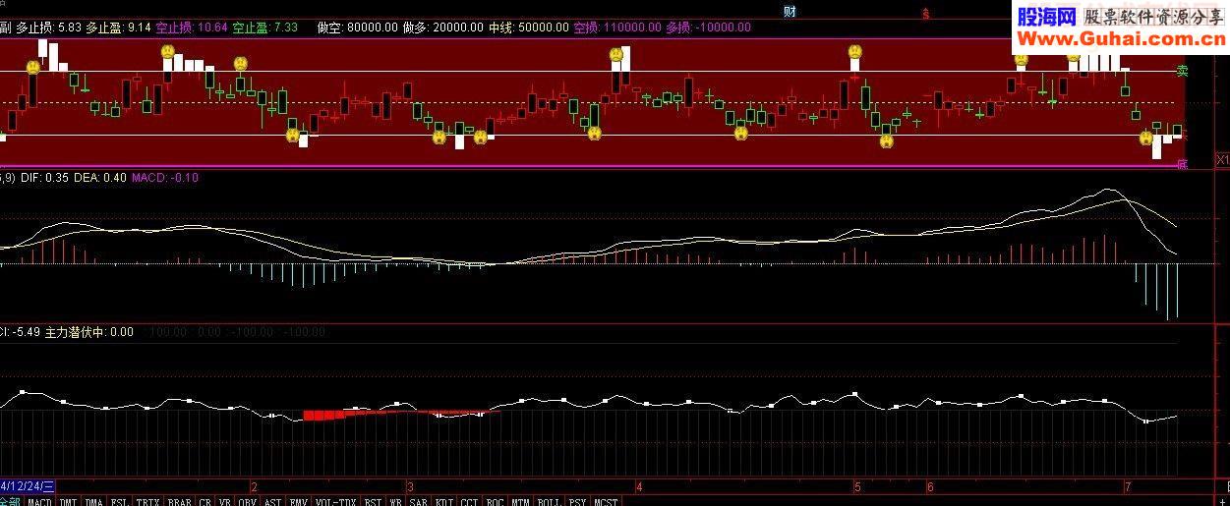Click the 主力潜伏中: 0.00 readout
Viewport: 1230px width, 506px height.
pos(89,332)
